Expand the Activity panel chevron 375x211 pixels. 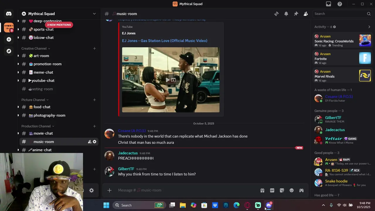[x=369, y=27]
